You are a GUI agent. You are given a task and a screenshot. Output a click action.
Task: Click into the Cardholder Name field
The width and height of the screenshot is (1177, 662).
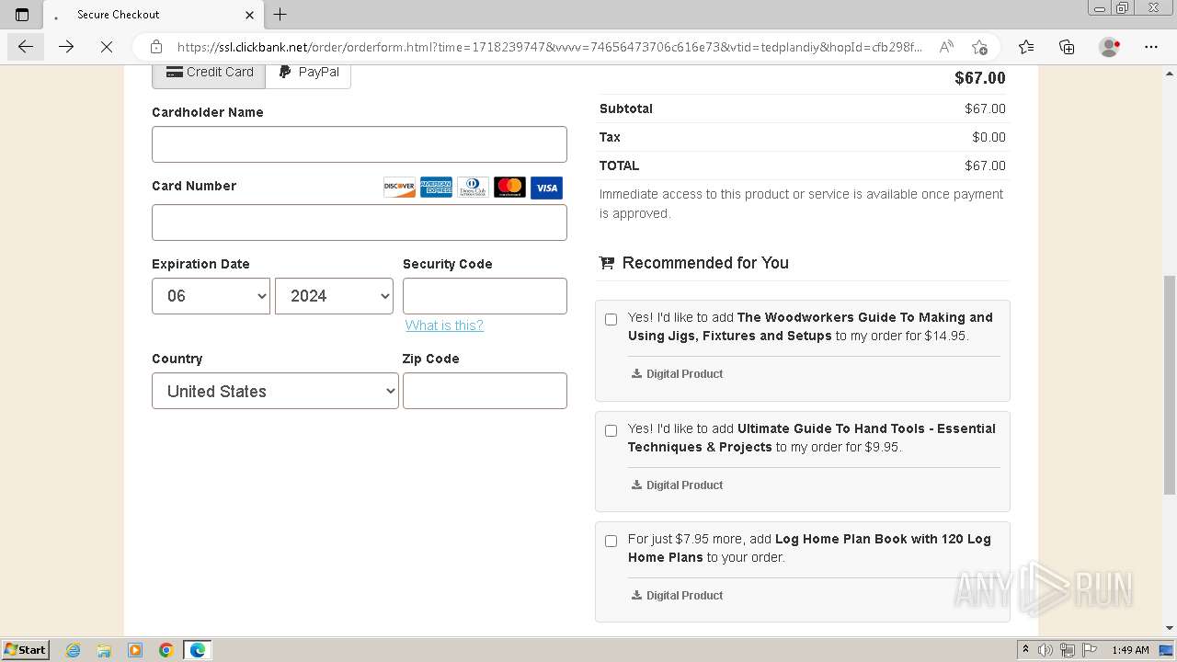coord(360,144)
